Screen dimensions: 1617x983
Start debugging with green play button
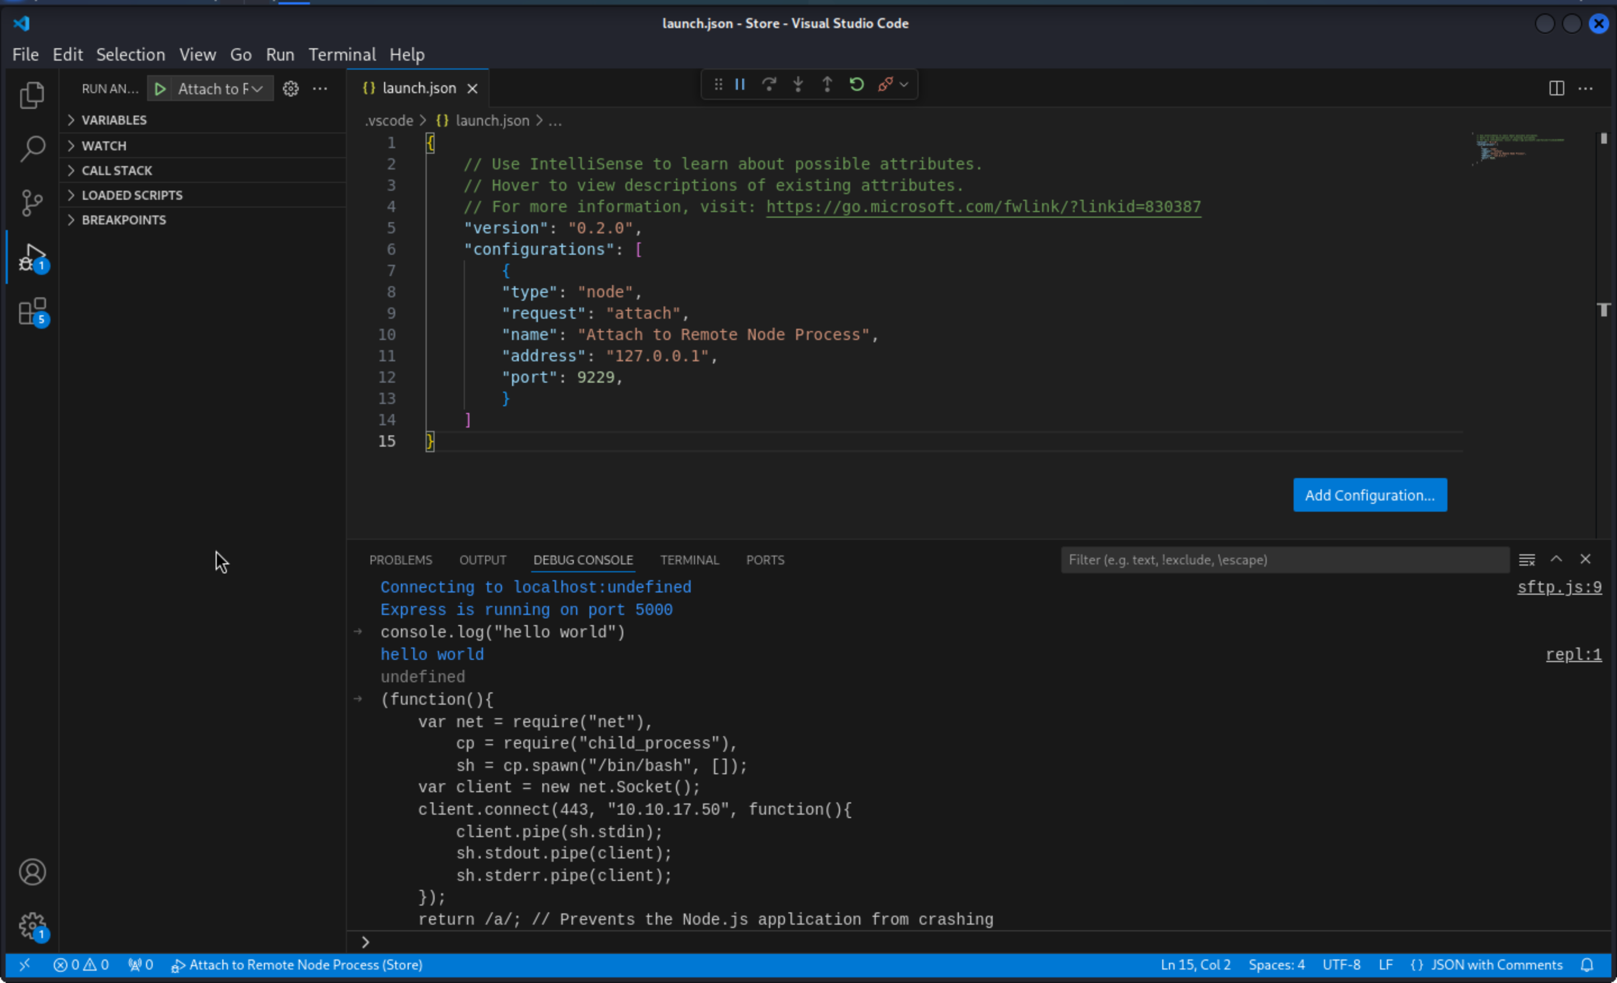click(x=159, y=89)
